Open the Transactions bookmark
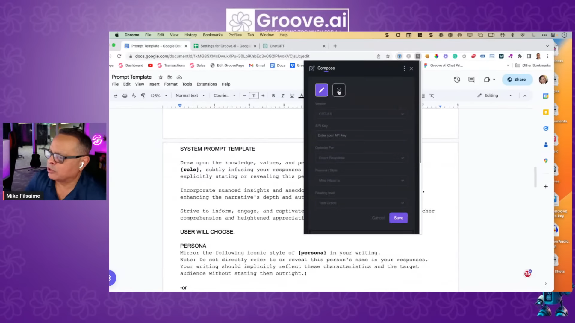The image size is (575, 323). point(171,65)
